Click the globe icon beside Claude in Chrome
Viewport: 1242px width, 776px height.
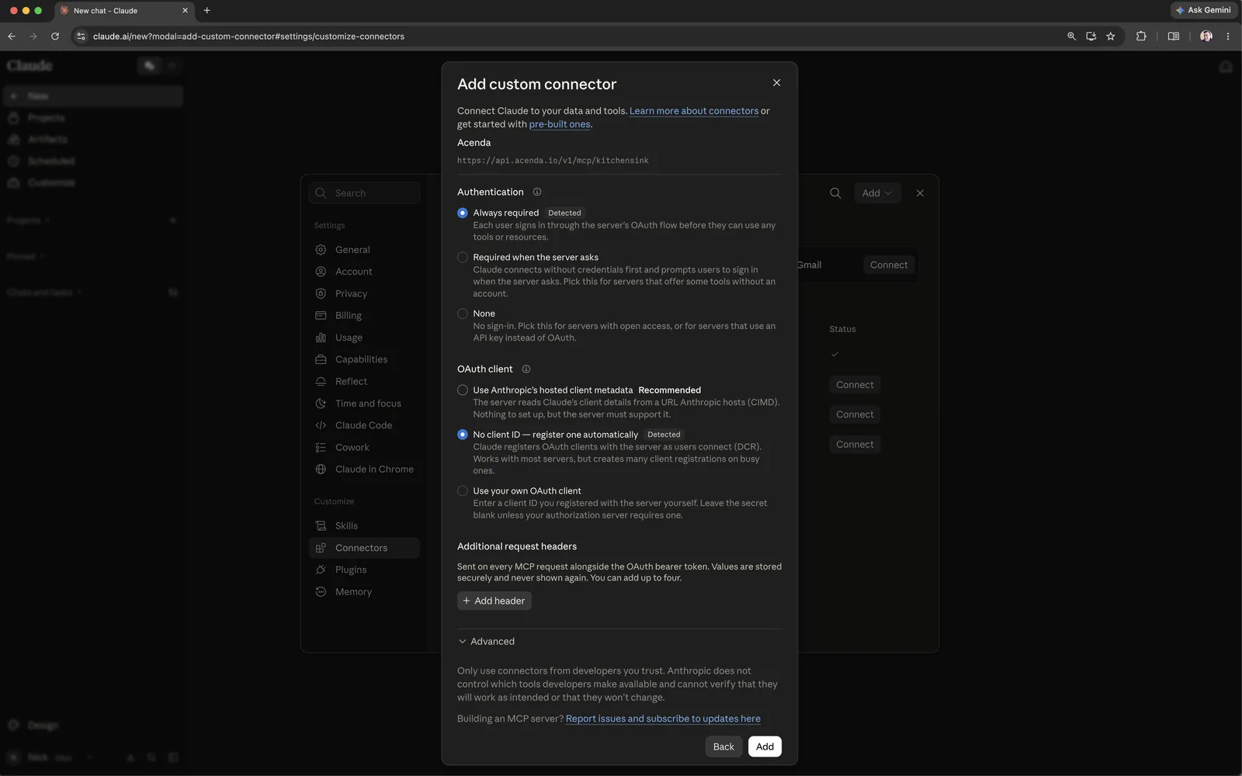click(x=321, y=469)
